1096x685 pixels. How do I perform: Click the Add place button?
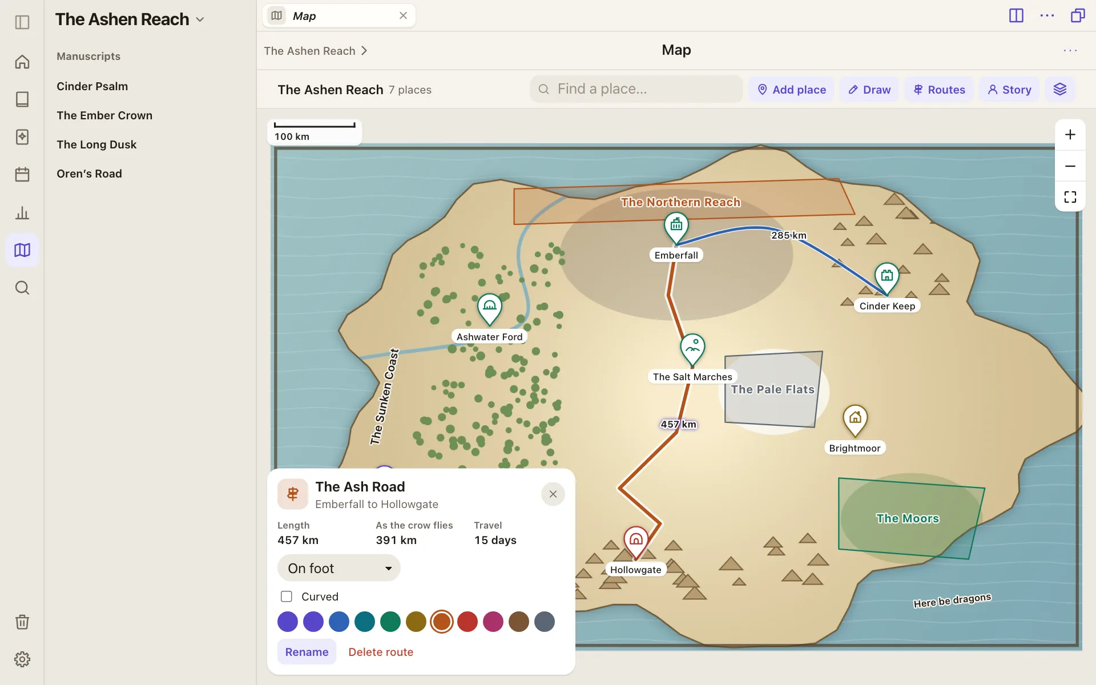[791, 90]
